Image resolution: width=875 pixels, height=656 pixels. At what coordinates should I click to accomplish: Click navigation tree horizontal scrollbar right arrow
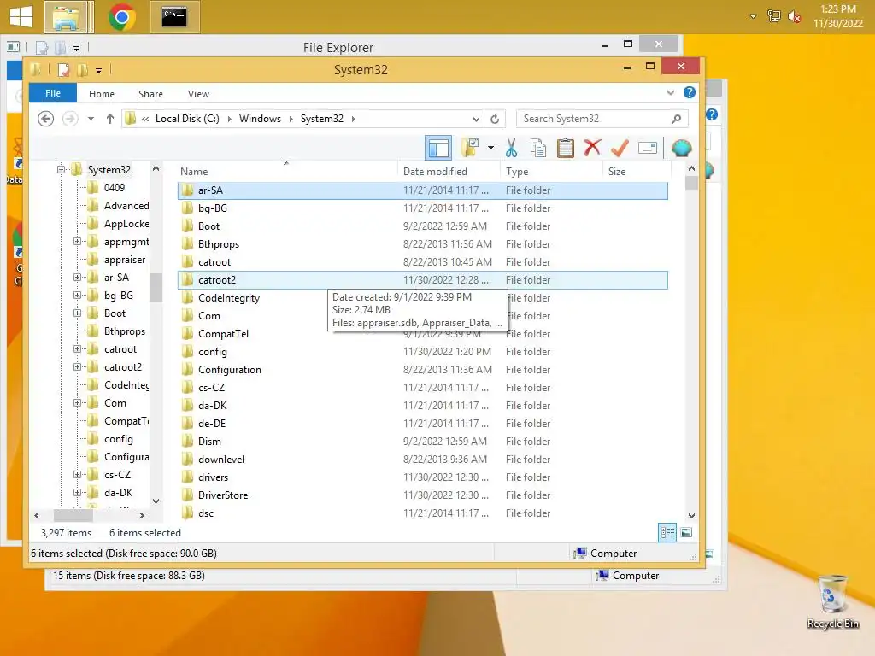pos(141,516)
